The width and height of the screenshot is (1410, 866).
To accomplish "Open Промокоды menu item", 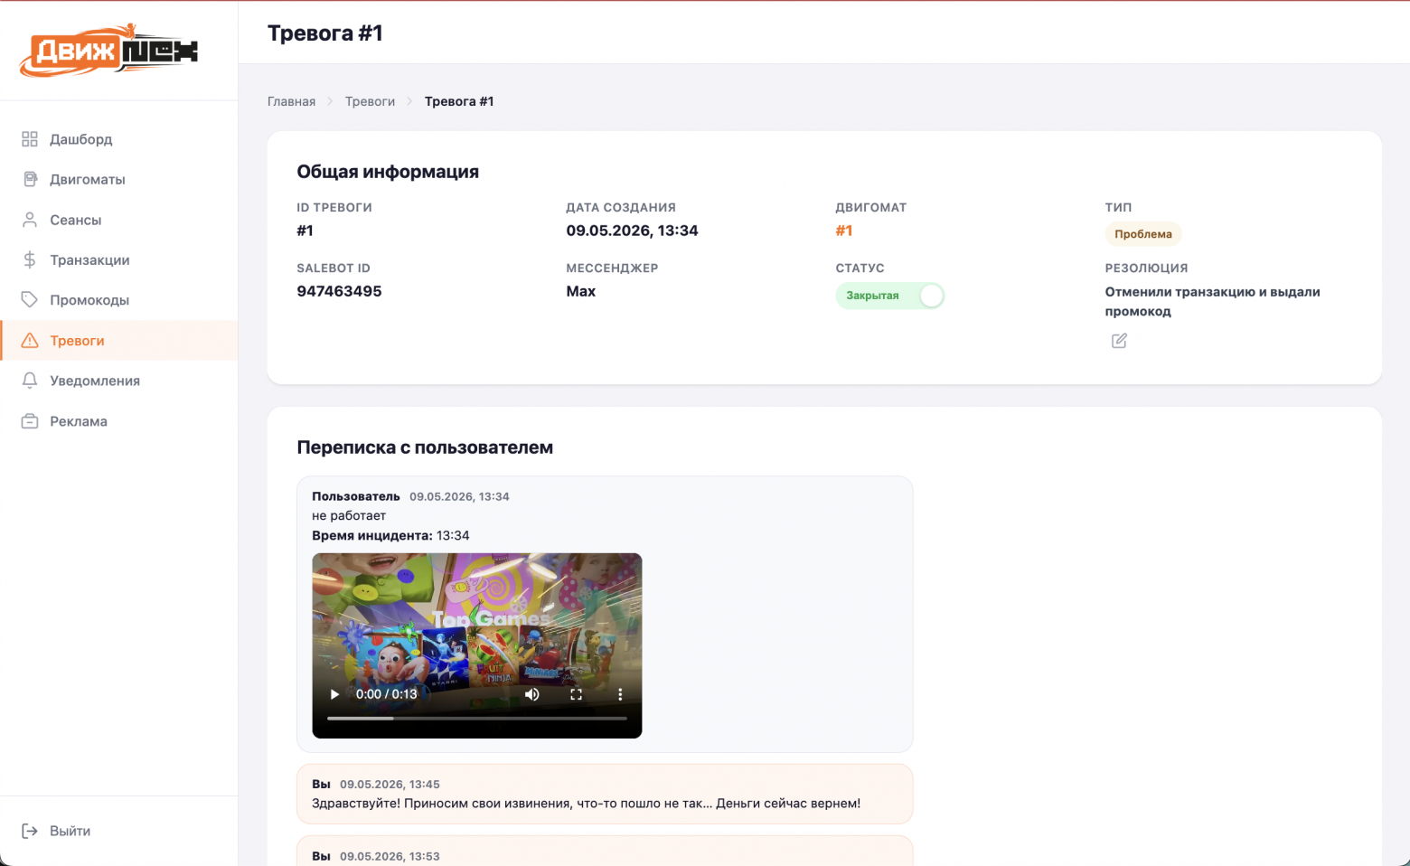I will point(119,300).
